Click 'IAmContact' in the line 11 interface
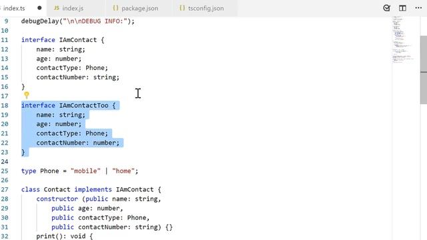427x240 pixels. click(78, 40)
